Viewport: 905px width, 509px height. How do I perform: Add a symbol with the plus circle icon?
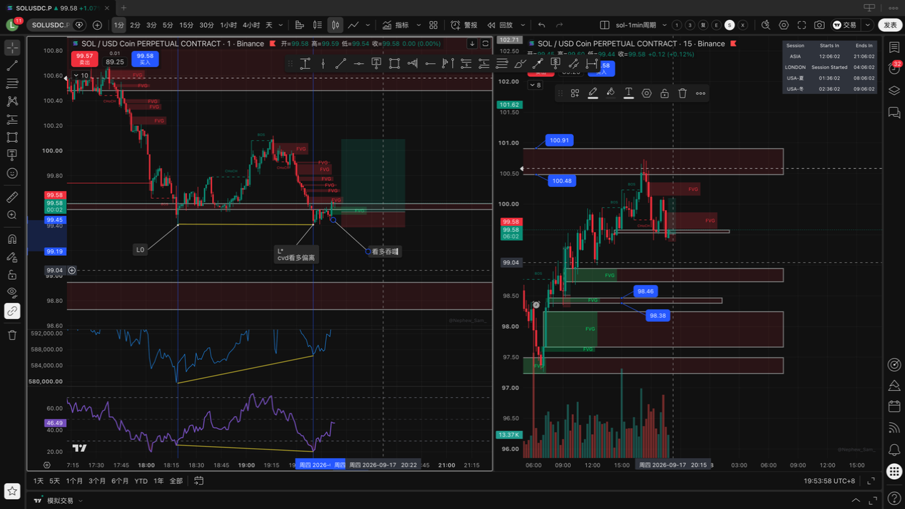click(x=97, y=25)
